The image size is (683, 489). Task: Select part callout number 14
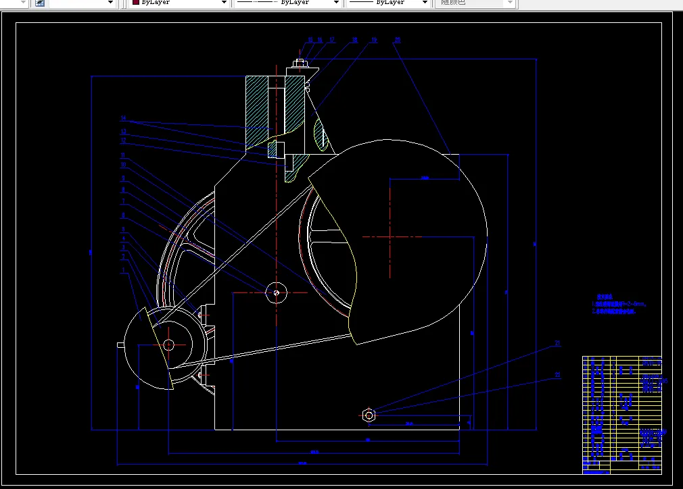[x=123, y=118]
